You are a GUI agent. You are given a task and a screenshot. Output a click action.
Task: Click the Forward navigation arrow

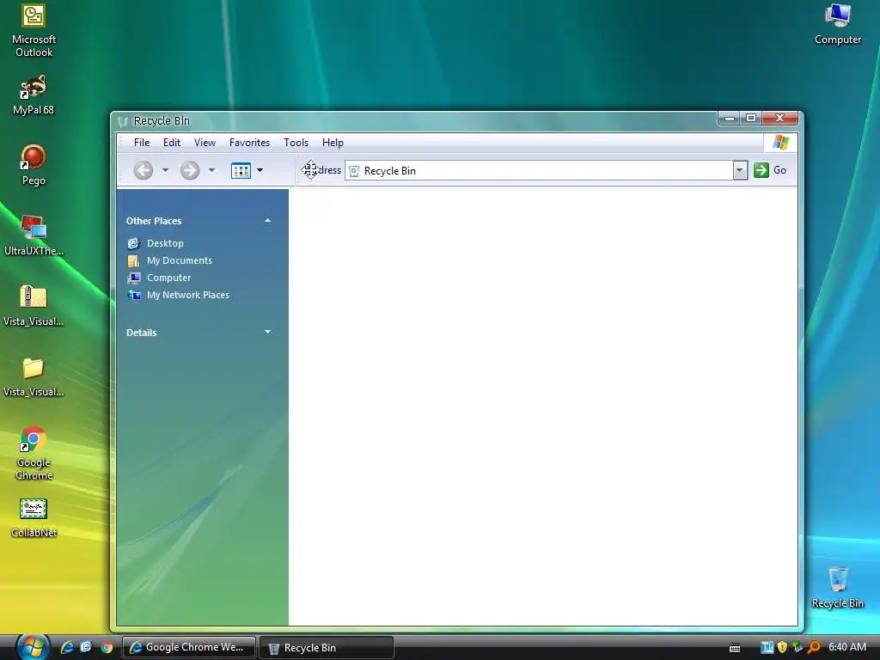click(190, 170)
